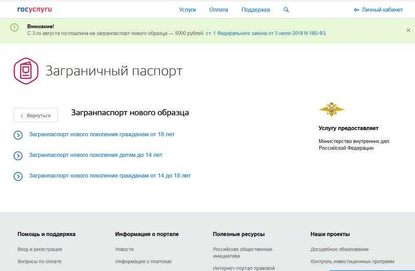This screenshot has width=415, height=271.
Task: Dismiss the green notification banner
Action: (408, 30)
